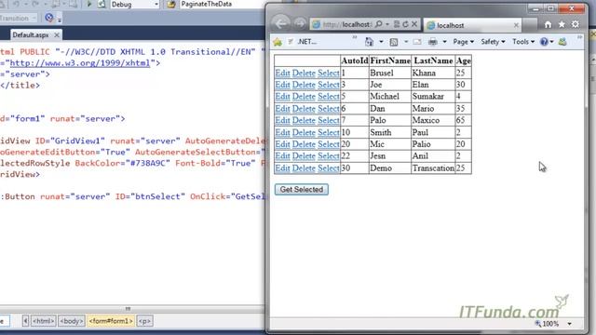The image size is (596, 335).
Task: Print the page with the printer icon
Action: pyautogui.click(x=432, y=42)
